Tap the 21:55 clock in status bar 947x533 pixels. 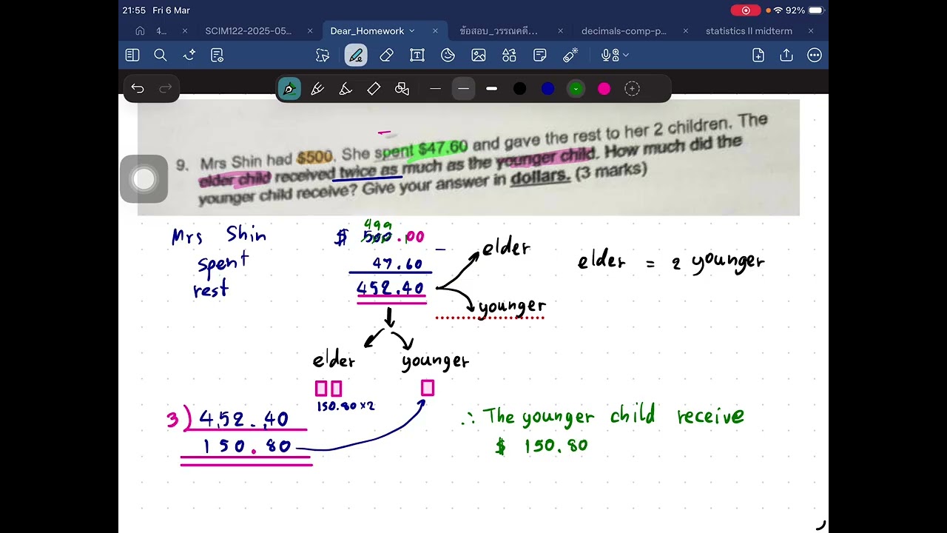pos(134,10)
